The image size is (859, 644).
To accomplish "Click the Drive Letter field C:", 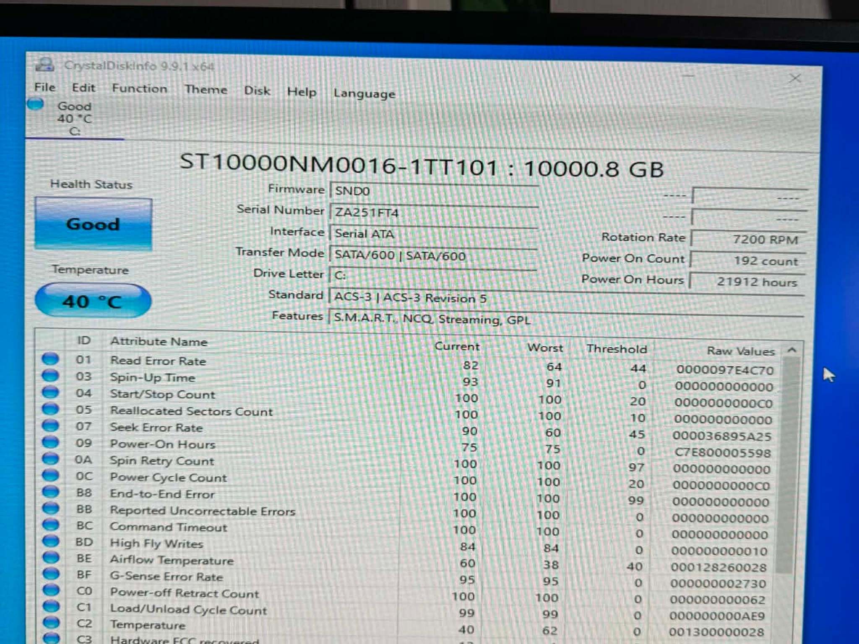I will (434, 276).
